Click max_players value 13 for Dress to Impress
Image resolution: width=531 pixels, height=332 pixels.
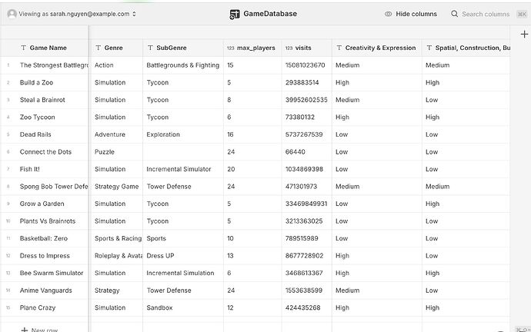[230, 256]
